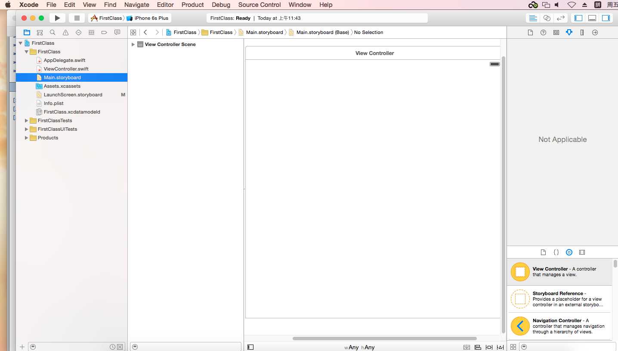Open the Editor menu
The height and width of the screenshot is (351, 618).
(x=165, y=5)
